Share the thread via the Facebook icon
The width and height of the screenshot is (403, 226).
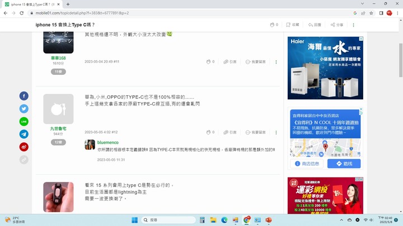tap(24, 96)
